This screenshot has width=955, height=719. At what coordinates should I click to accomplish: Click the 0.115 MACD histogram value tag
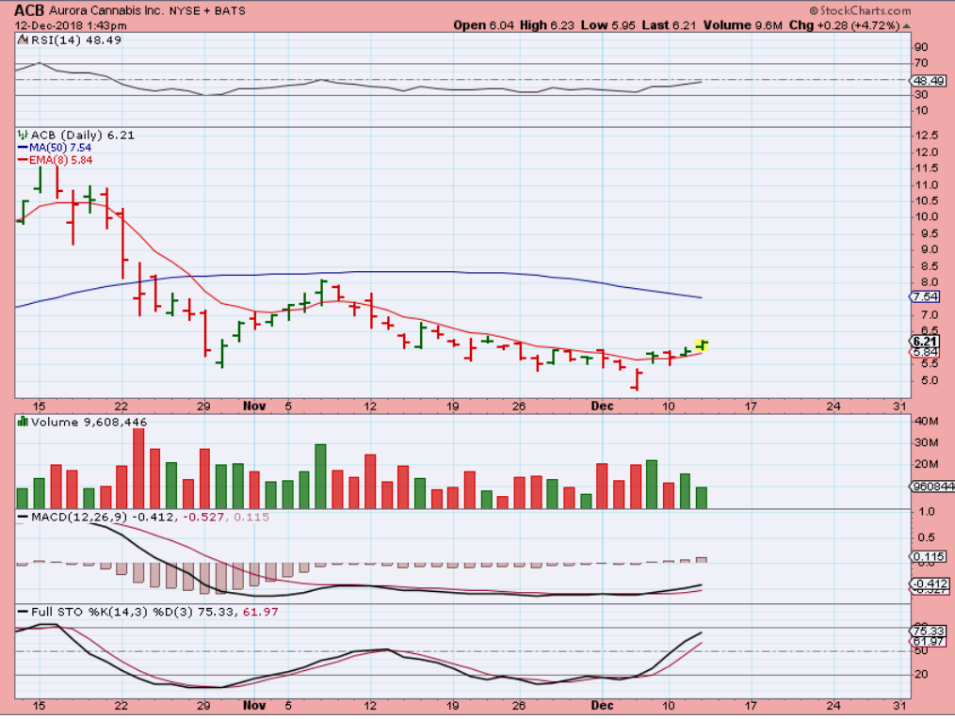pyautogui.click(x=928, y=556)
